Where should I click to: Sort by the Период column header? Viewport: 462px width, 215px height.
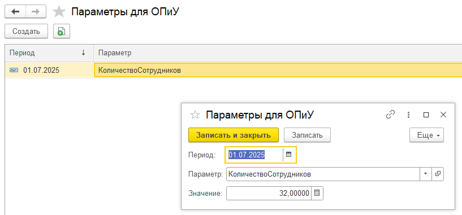[x=49, y=52]
